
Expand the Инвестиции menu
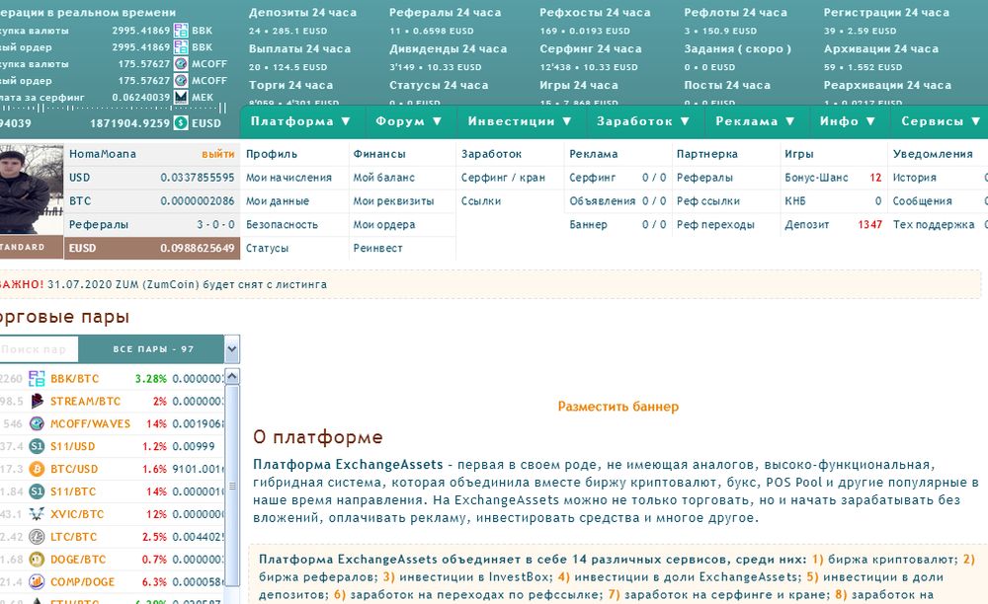(x=520, y=121)
